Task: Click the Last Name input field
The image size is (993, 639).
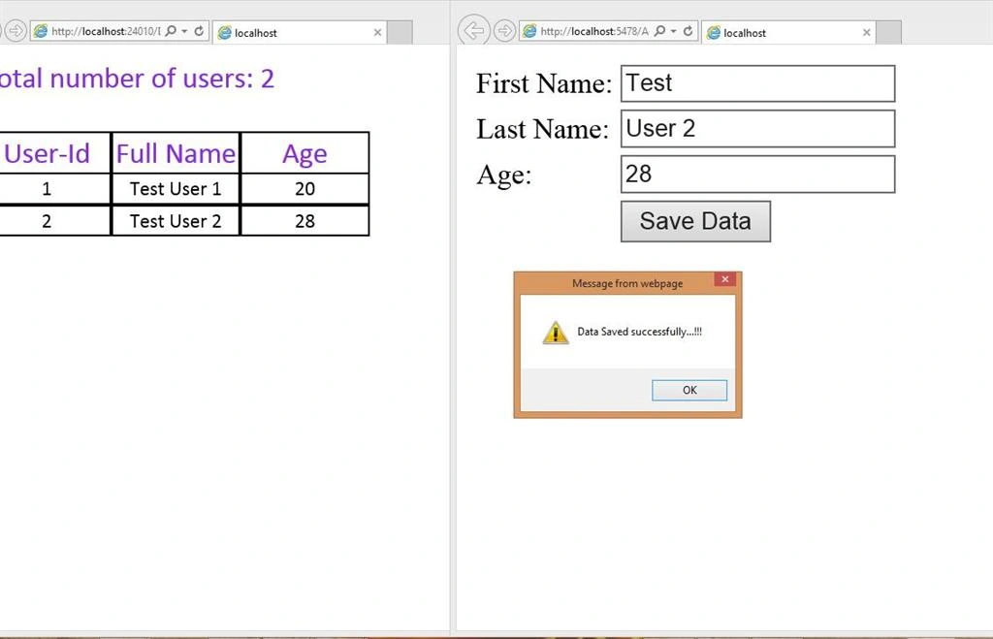Action: click(757, 129)
